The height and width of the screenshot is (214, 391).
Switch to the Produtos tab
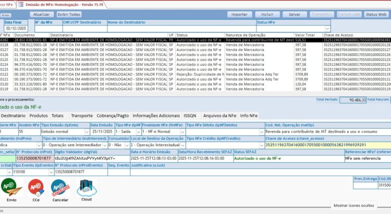39,115
